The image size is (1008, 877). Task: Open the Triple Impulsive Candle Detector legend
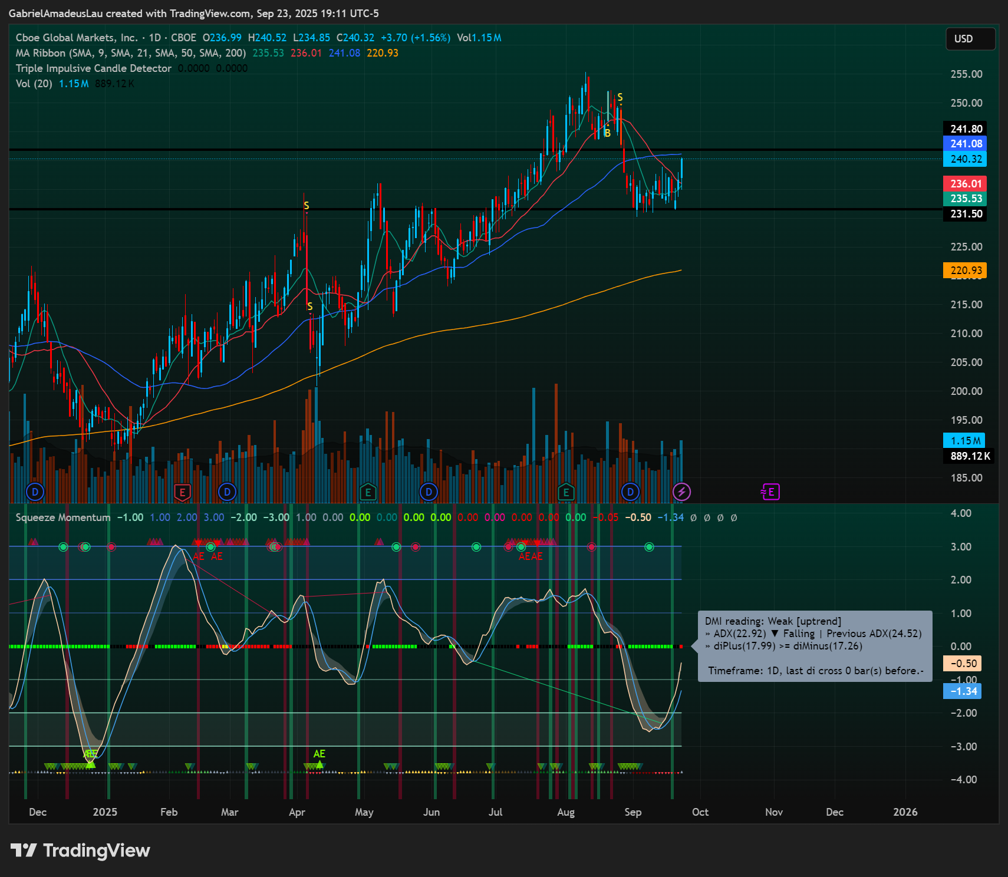[93, 68]
